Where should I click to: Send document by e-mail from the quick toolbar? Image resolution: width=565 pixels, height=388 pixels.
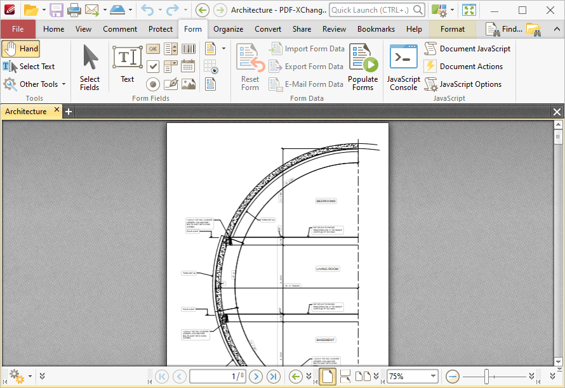(92, 10)
